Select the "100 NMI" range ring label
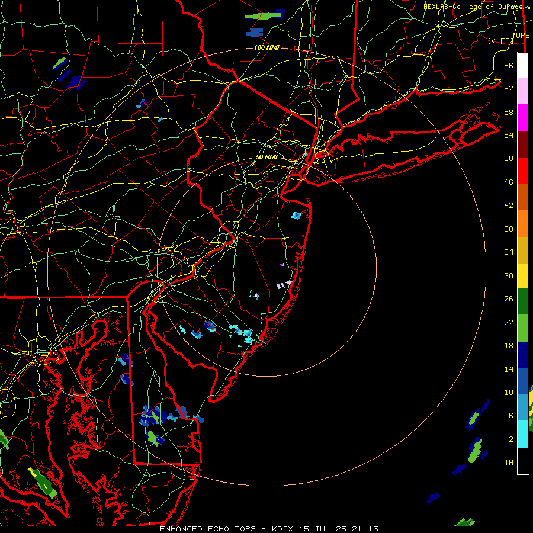 point(266,47)
